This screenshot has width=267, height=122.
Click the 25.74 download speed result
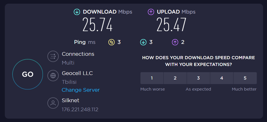pyautogui.click(x=98, y=25)
